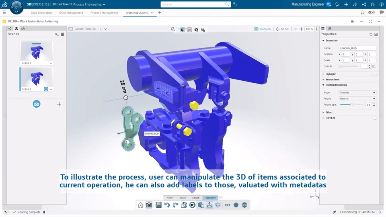This screenshot has width=386, height=217.
Task: Click the redo arrow in bottom toolbar
Action: click(175, 205)
